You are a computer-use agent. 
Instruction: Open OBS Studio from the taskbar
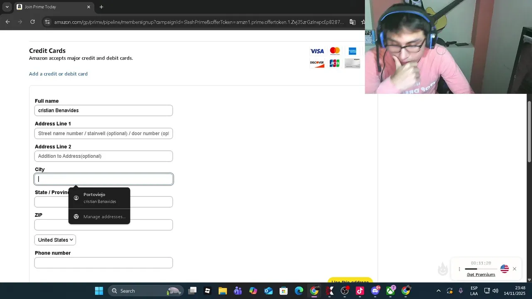tap(345, 291)
